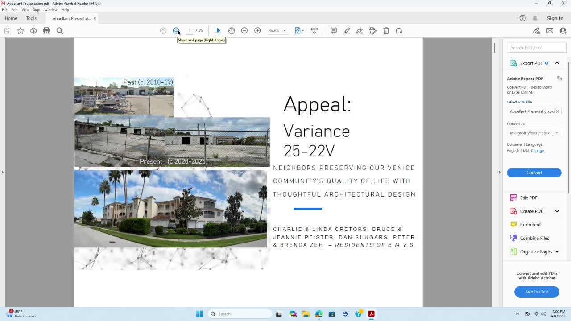
Task: Click the blue Convert button
Action: [534, 173]
